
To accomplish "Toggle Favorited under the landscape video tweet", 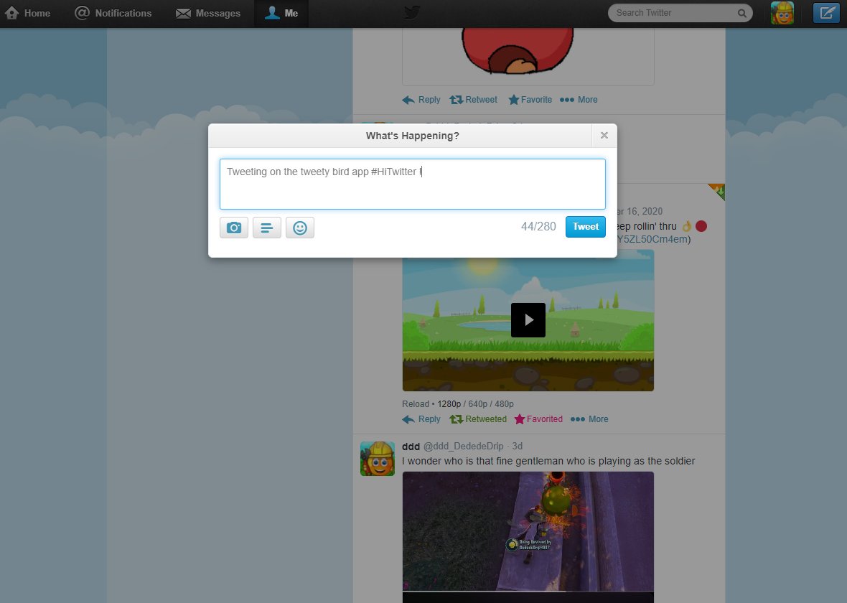I will point(538,419).
